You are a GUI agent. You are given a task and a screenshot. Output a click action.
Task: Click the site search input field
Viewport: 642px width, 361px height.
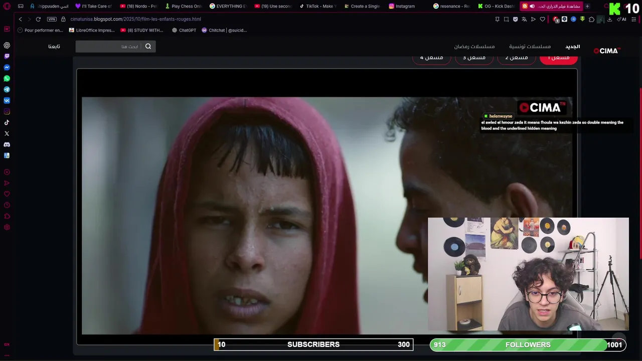click(109, 47)
